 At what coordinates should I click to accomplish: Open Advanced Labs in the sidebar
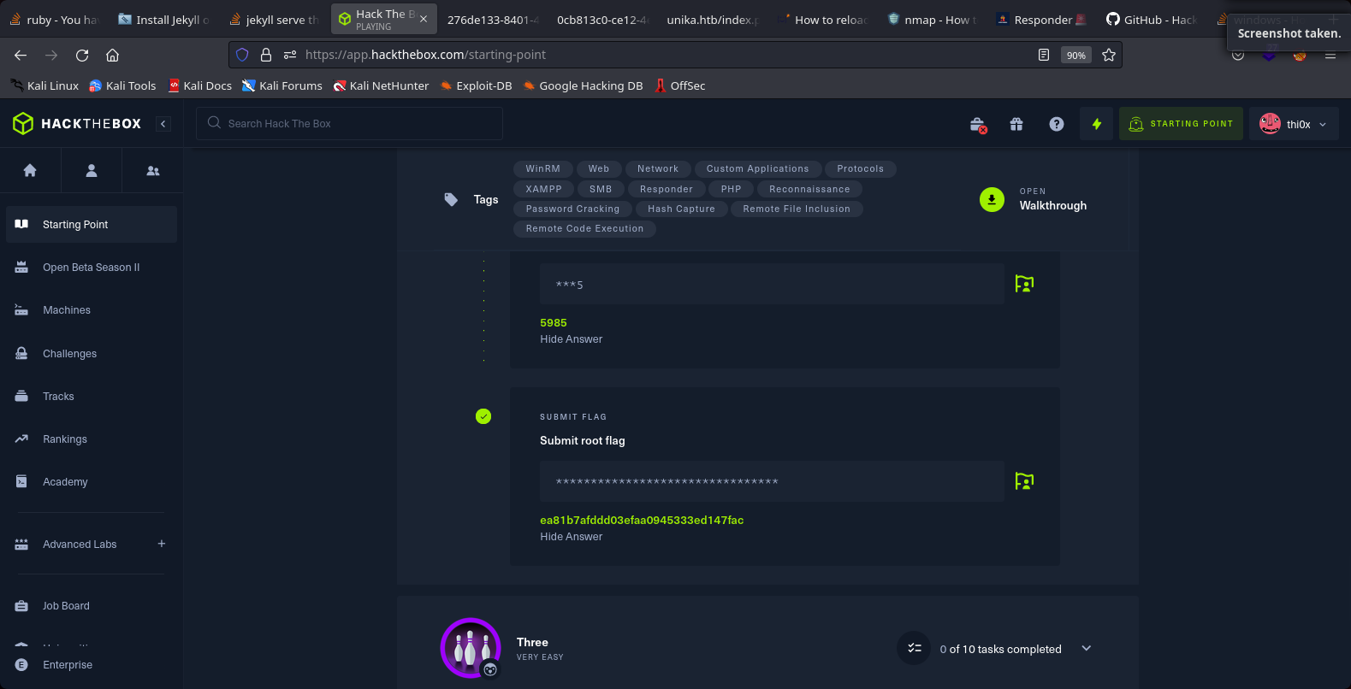click(x=80, y=544)
